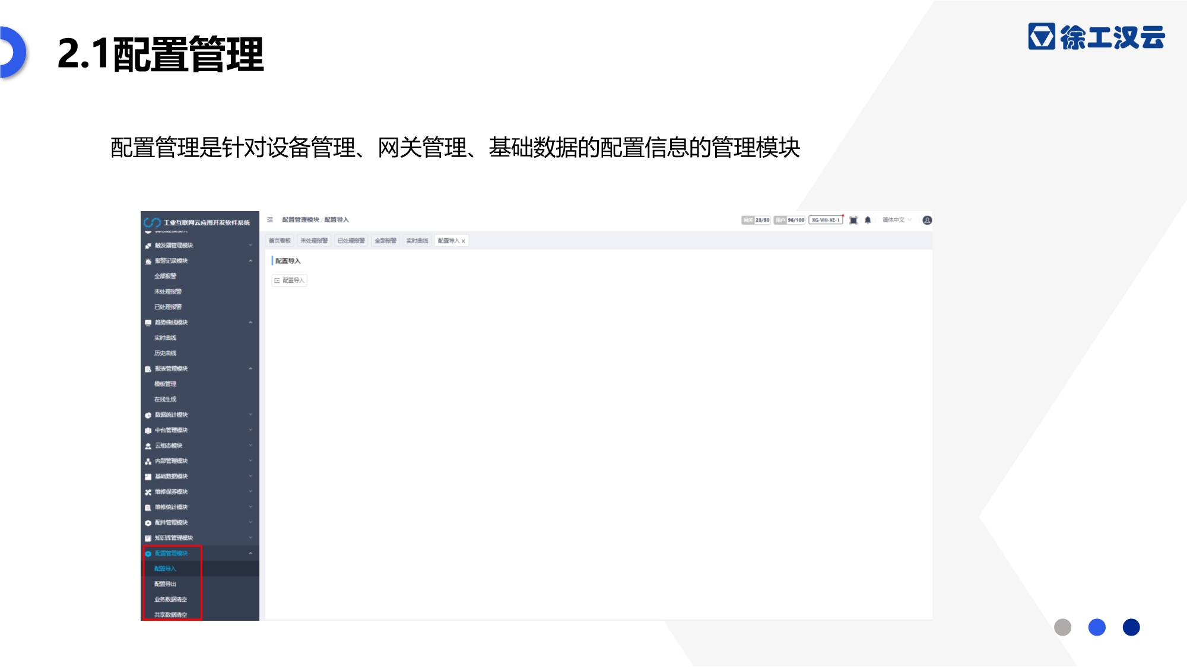The height and width of the screenshot is (667, 1187).
Task: Switch to the 首页看板 tab
Action: pyautogui.click(x=280, y=241)
